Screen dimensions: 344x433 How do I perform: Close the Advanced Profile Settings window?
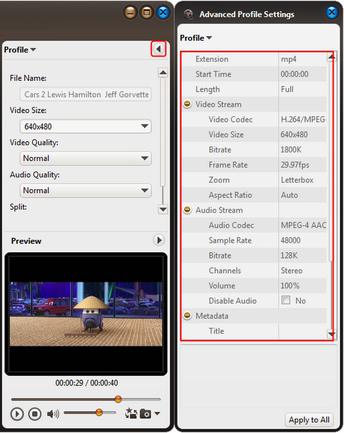click(331, 12)
